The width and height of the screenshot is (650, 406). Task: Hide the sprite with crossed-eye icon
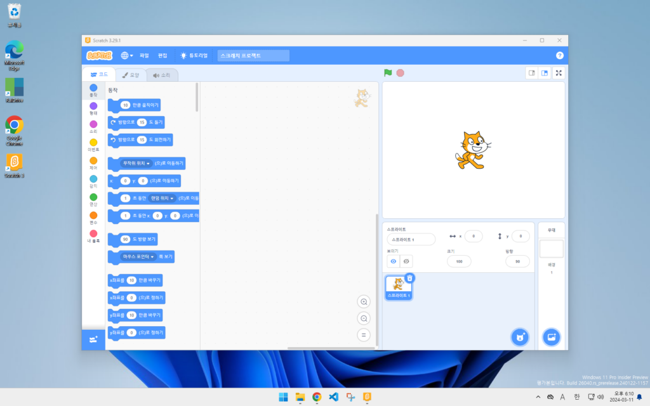pos(406,261)
